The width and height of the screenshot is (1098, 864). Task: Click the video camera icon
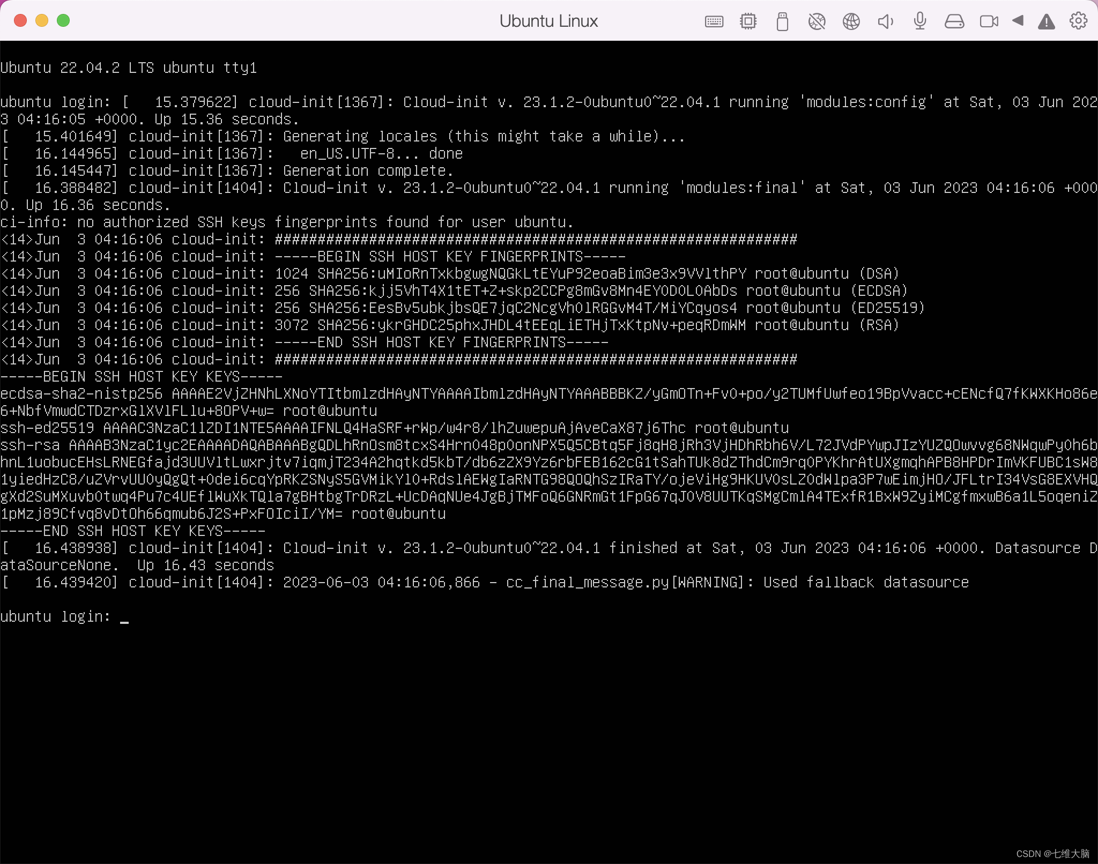tap(989, 21)
